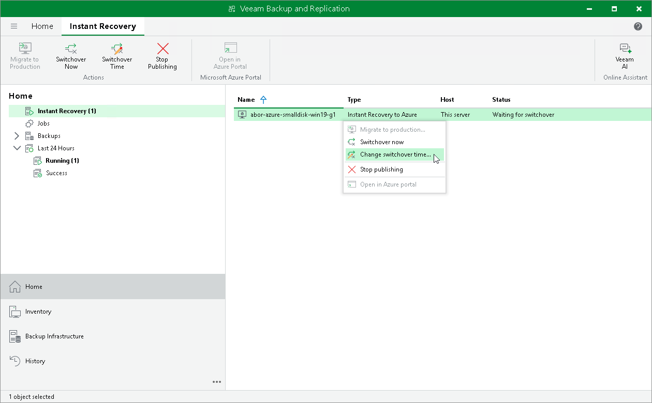This screenshot has height=403, width=652.
Task: Collapse the Last 24 Hours node
Action: tap(17, 148)
